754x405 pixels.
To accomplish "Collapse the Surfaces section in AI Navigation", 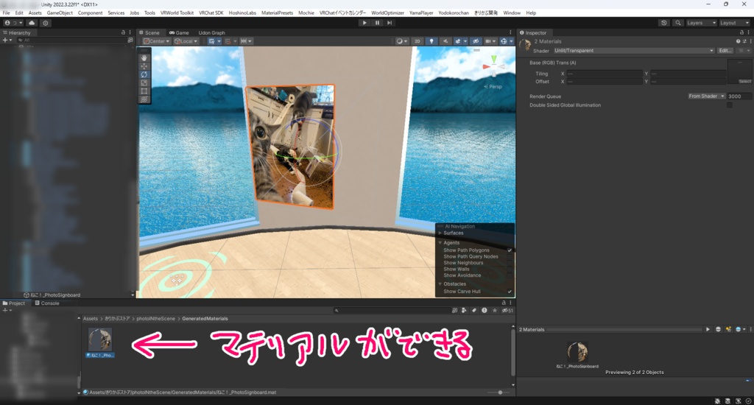I will [x=440, y=233].
